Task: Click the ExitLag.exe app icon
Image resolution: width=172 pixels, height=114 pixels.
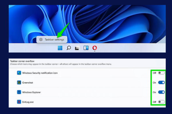Action: point(19,102)
